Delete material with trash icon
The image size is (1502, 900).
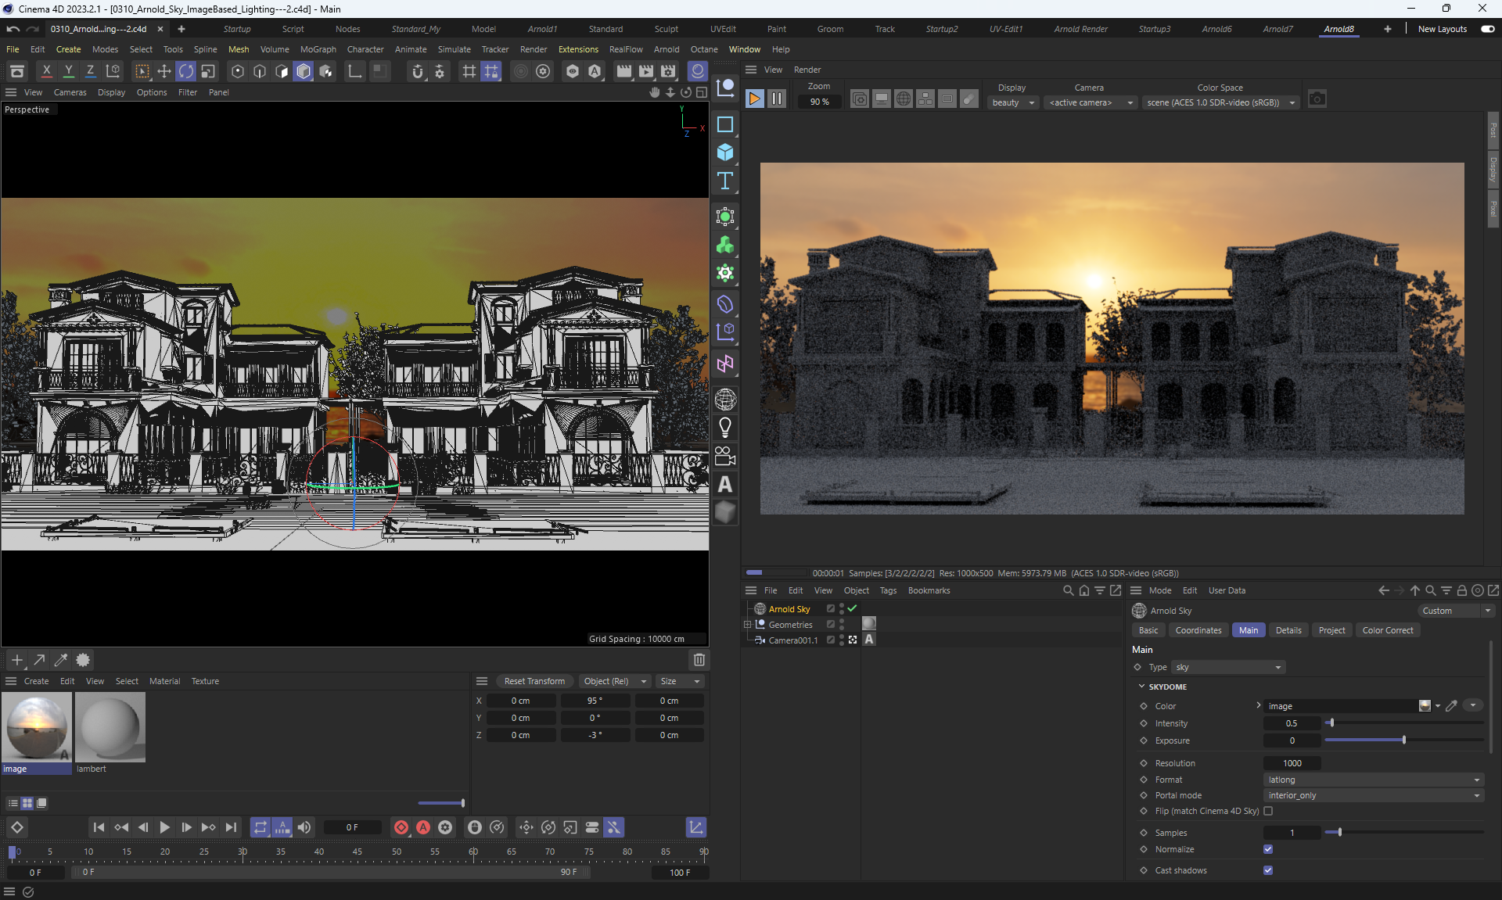(x=699, y=660)
